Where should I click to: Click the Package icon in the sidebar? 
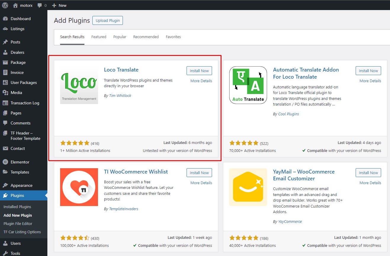[5, 62]
